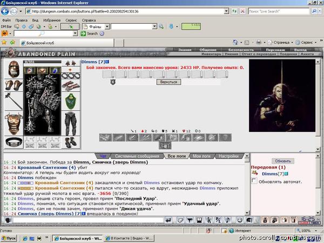
Task: Click the equipped gloves slot icon
Action: click(71, 85)
